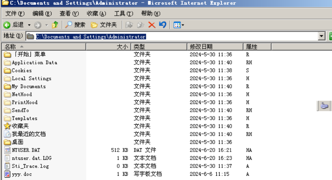Click the red Delete X icon
This screenshot has width=332, height=180.
coord(151,25)
